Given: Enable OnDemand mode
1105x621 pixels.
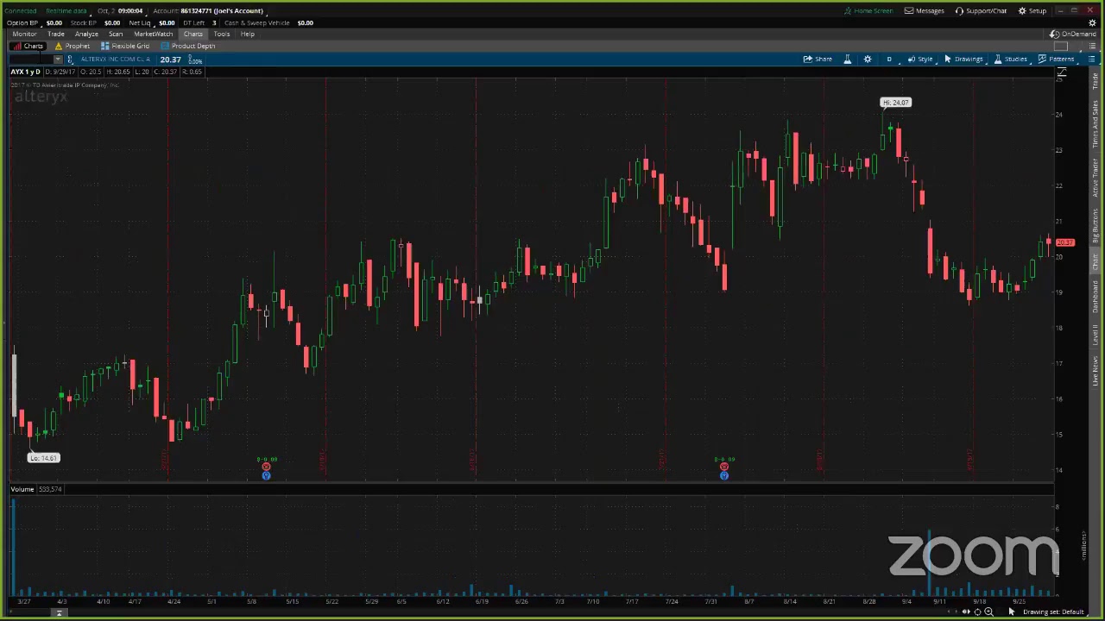Looking at the screenshot, I should [1074, 34].
